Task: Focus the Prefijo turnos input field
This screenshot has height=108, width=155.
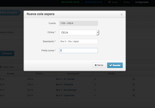Action: (x=79, y=50)
